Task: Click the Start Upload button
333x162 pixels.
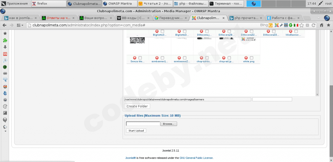Action: (x=136, y=131)
